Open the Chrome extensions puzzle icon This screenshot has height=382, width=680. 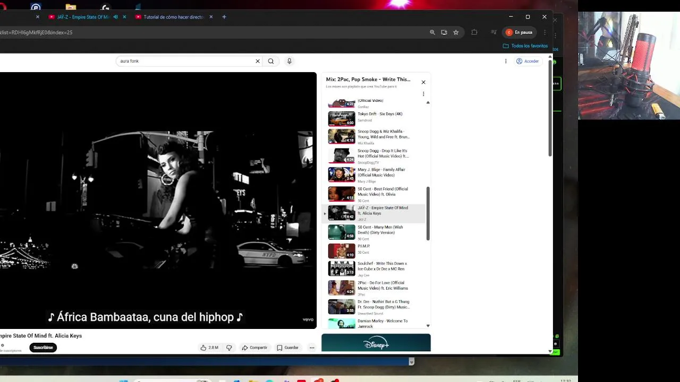click(x=474, y=32)
